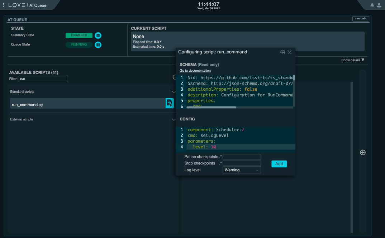This screenshot has width=385, height=238.
Task: Toggle the RUNNING queue state badge
Action: pos(79,44)
